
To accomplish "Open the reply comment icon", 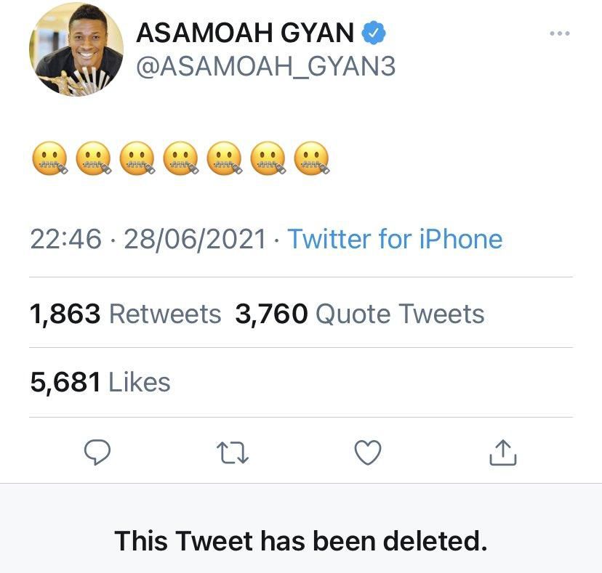I will [x=98, y=452].
